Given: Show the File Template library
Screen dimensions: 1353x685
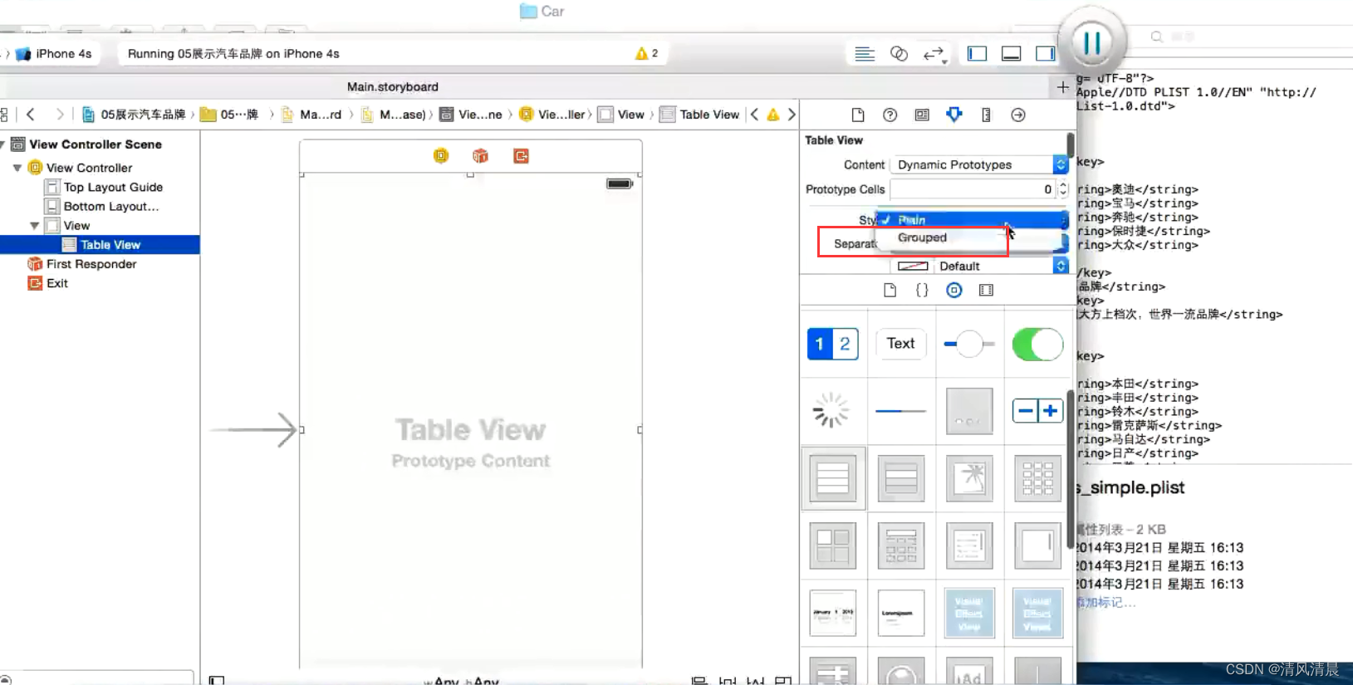Looking at the screenshot, I should tap(890, 290).
